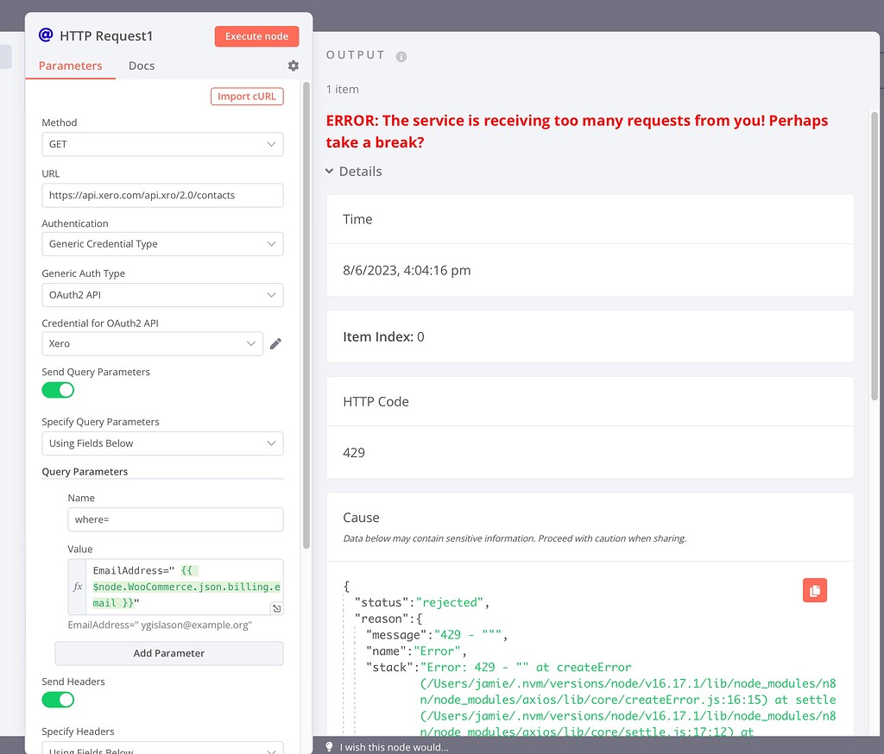Screen dimensions: 884x754
Task: Click inside the query parameter Name field
Action: point(175,519)
